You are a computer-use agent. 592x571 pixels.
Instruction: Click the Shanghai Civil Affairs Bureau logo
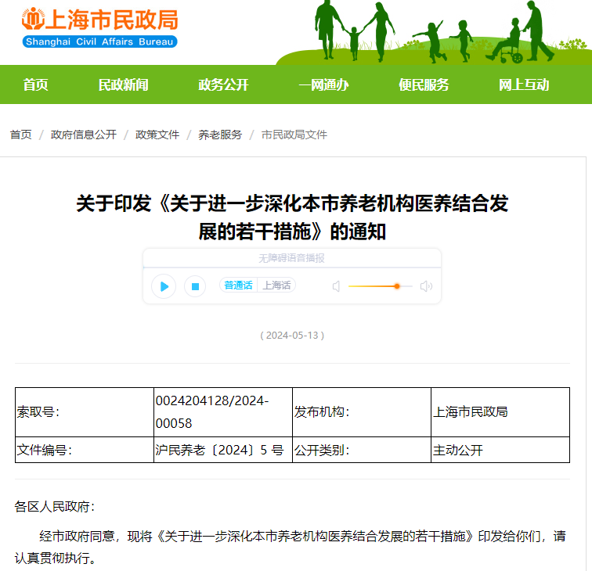point(99,27)
